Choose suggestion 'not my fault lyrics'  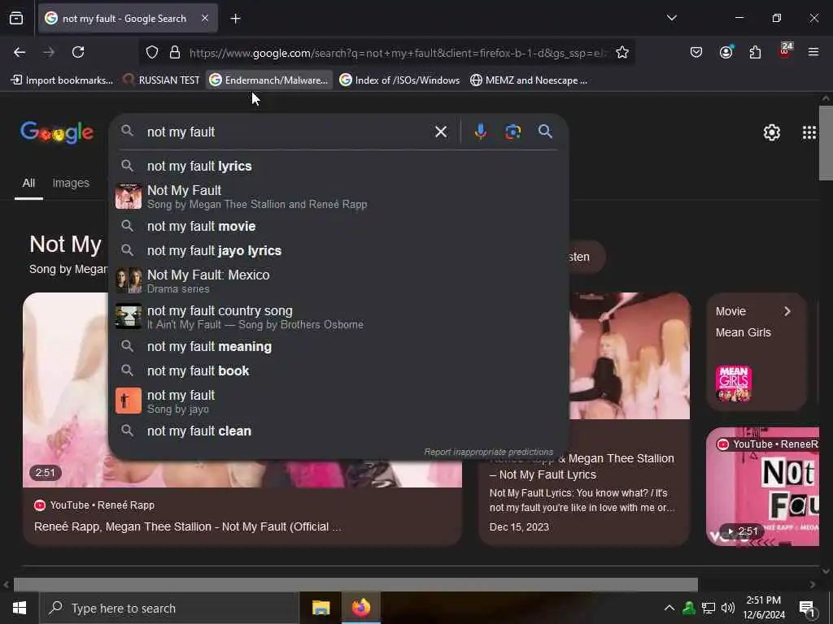tap(338, 166)
